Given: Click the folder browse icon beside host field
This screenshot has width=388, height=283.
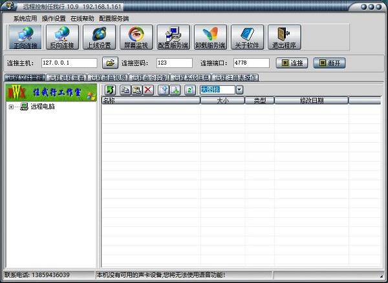Looking at the screenshot, I should click(x=110, y=63).
